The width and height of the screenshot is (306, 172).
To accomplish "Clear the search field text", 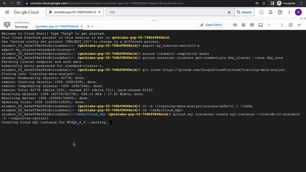I will click(x=229, y=12).
